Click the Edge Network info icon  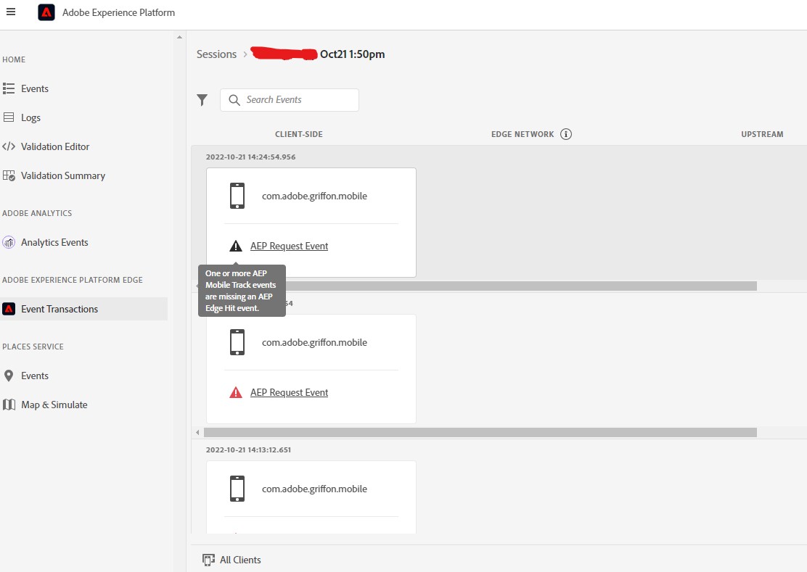pos(567,133)
